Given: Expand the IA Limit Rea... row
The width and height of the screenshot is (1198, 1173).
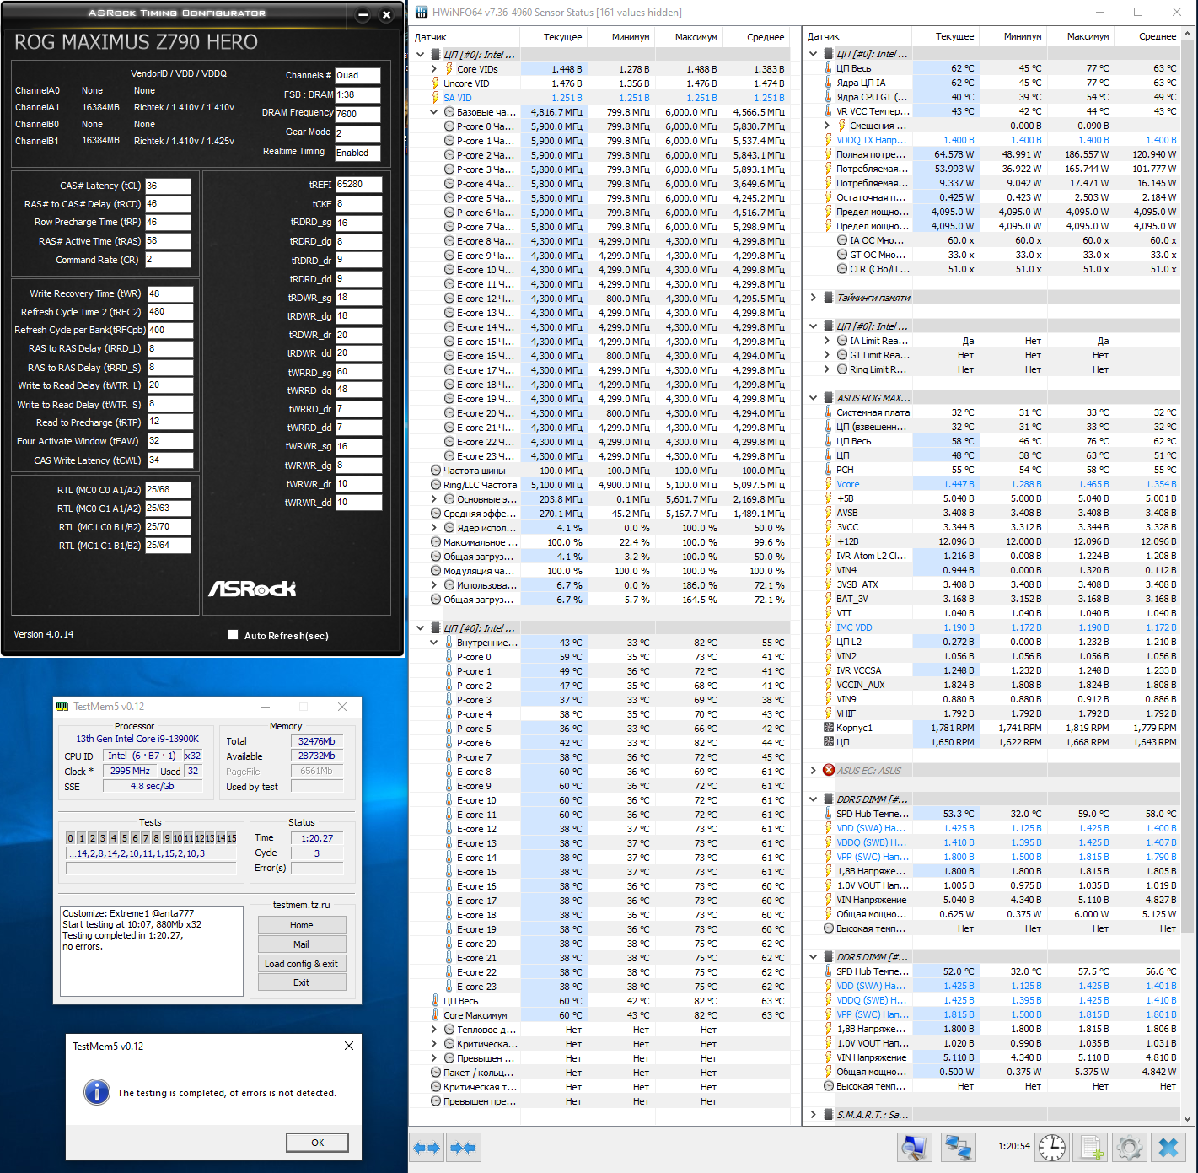Looking at the screenshot, I should [827, 341].
